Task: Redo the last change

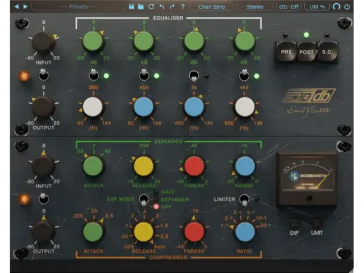Action: click(172, 7)
